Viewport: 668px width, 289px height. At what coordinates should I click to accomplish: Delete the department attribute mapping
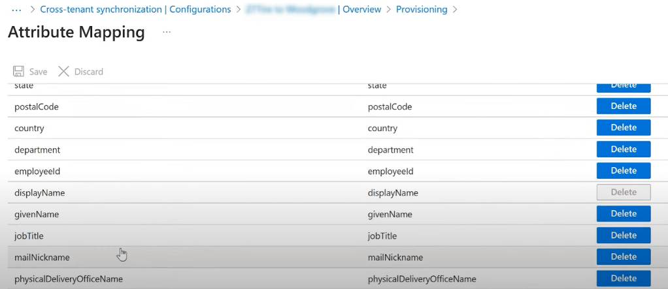tap(623, 149)
